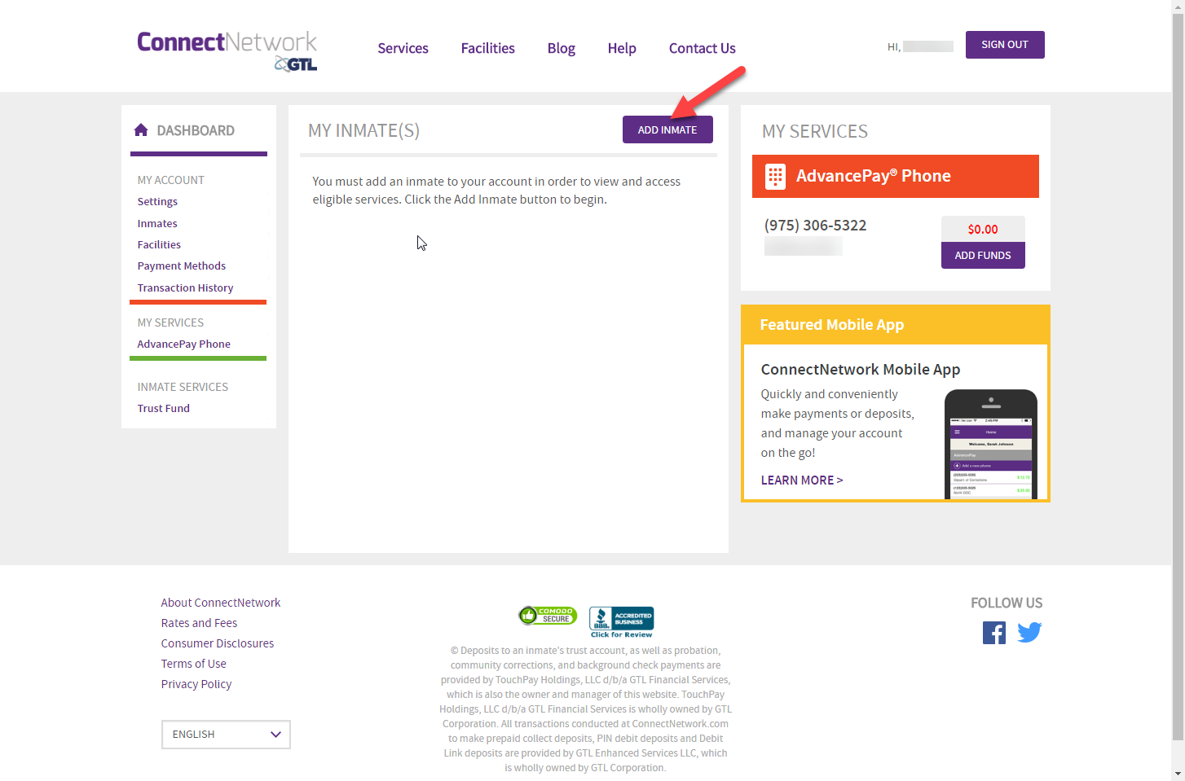This screenshot has width=1185, height=781.
Task: Open Consumer Disclosures link
Action: point(218,643)
